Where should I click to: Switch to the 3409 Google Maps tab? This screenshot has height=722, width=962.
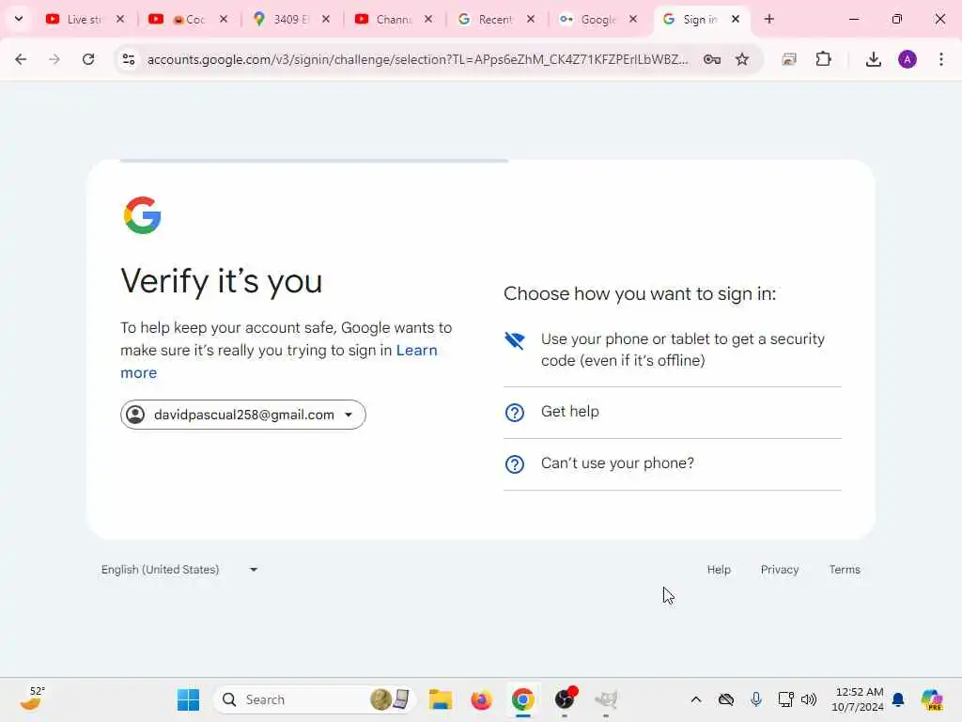pos(290,19)
